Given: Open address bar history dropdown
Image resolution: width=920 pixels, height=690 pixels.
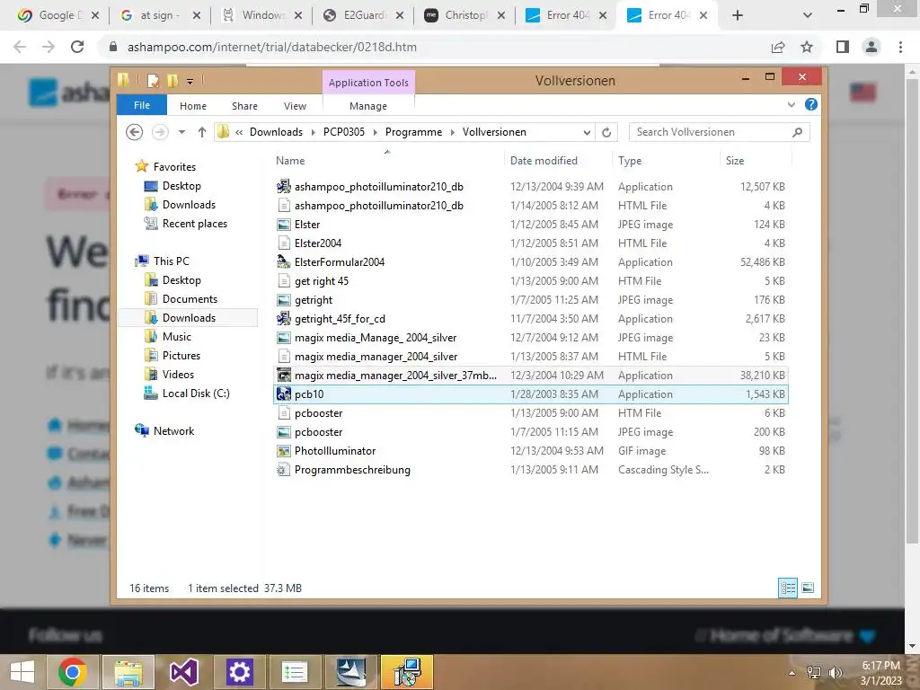Looking at the screenshot, I should (x=587, y=132).
